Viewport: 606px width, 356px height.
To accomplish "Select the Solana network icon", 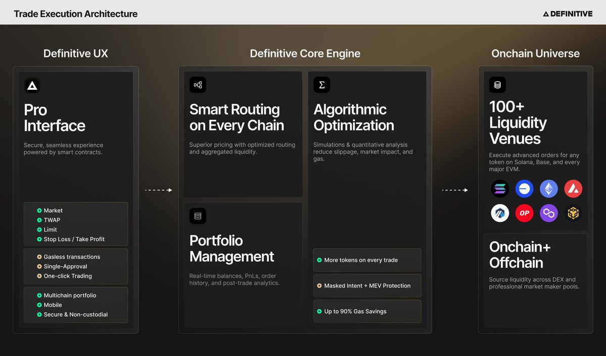I will pyautogui.click(x=500, y=189).
